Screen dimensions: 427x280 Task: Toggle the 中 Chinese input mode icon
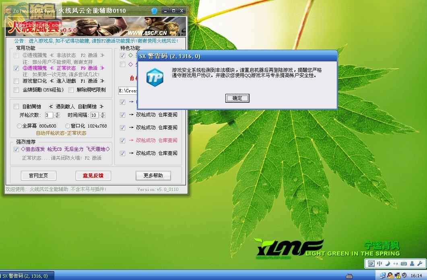pos(380,264)
